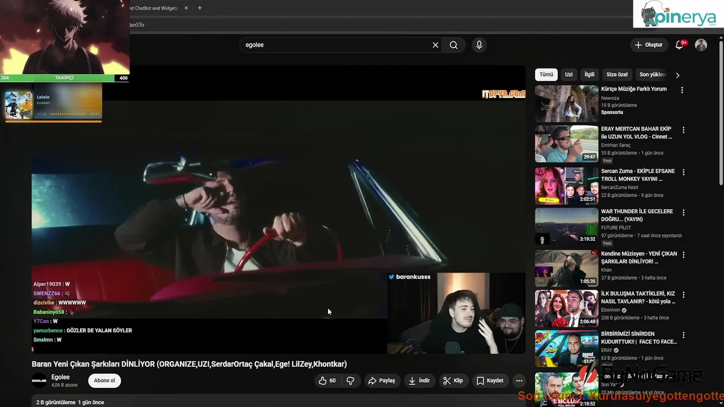Open new browser tab with plus
The width and height of the screenshot is (724, 407).
pyautogui.click(x=199, y=8)
